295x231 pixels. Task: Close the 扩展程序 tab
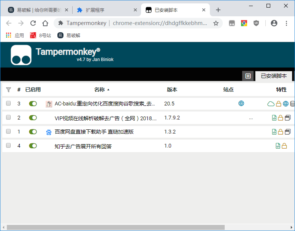135,10
